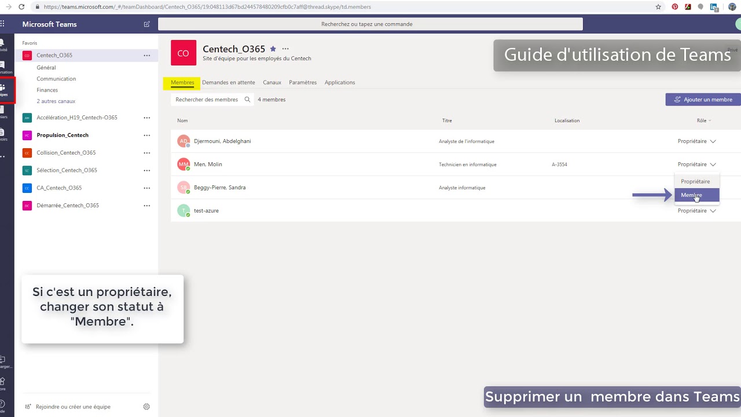The width and height of the screenshot is (741, 417).
Task: Open more options for CA_Centech_O365
Action: click(x=147, y=188)
